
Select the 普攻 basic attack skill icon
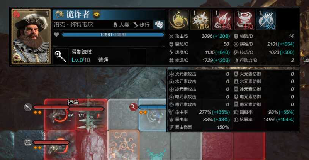[x=200, y=20]
